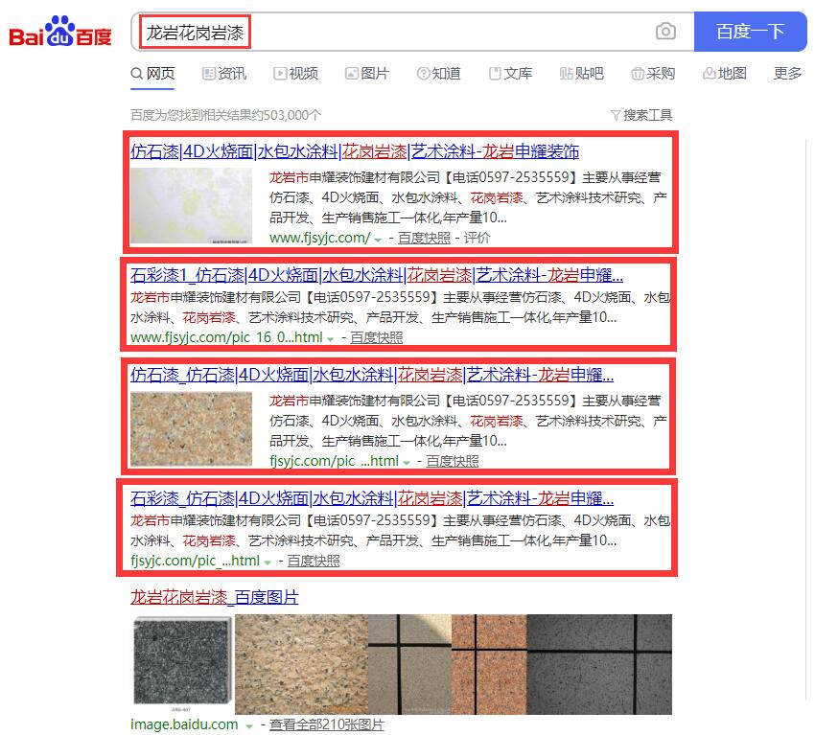Open the 知道 tab

439,73
